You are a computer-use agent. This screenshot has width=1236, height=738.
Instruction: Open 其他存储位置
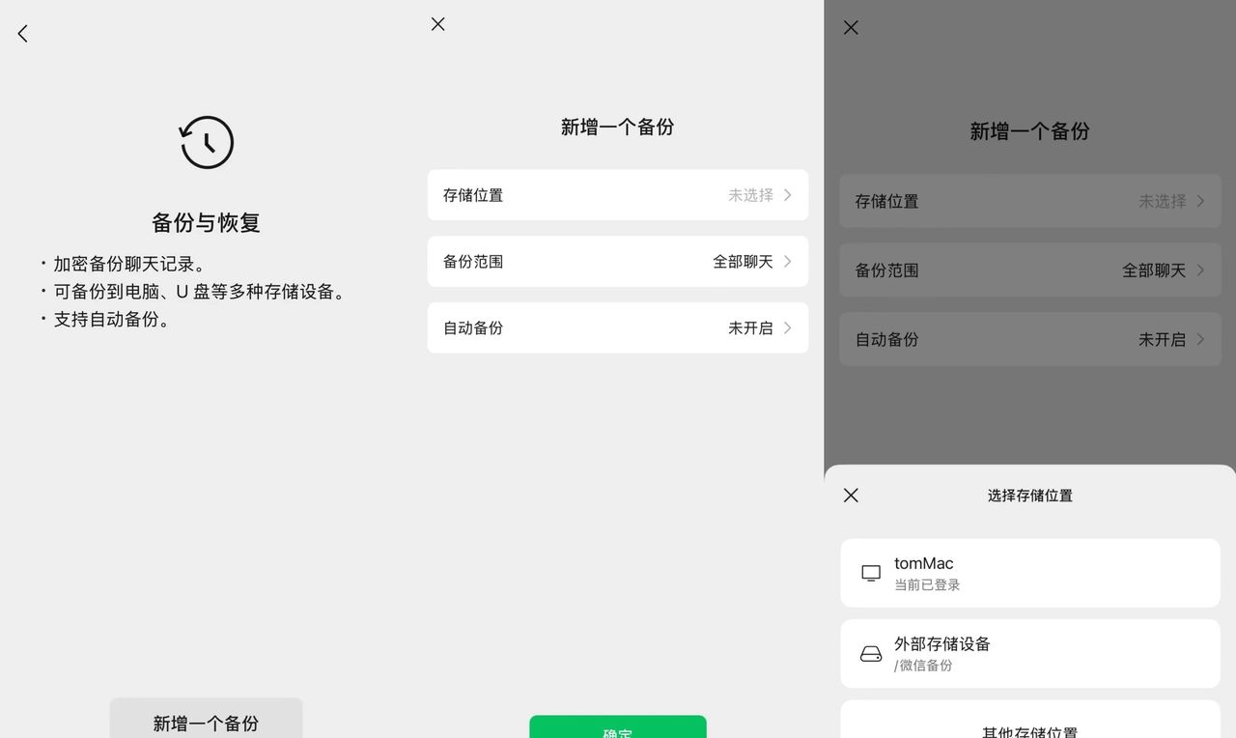[x=1029, y=730]
